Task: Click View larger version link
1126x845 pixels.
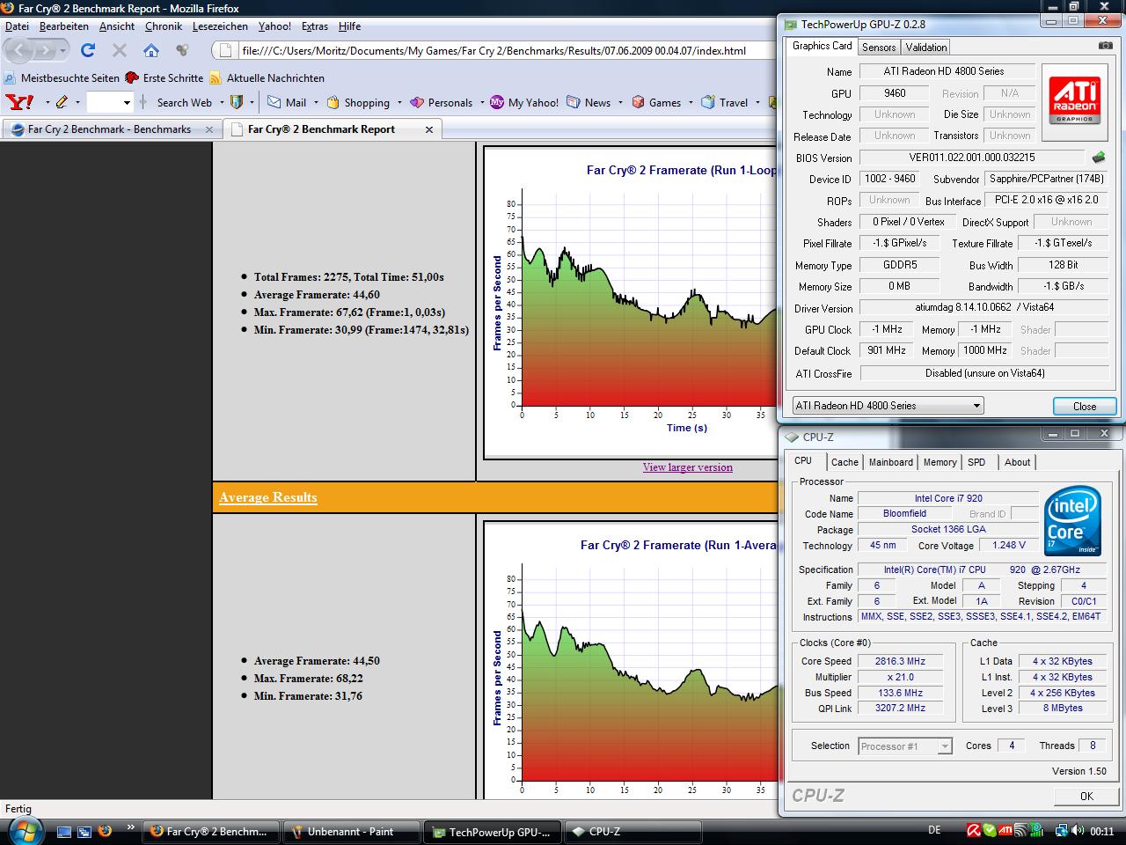Action: (x=687, y=467)
